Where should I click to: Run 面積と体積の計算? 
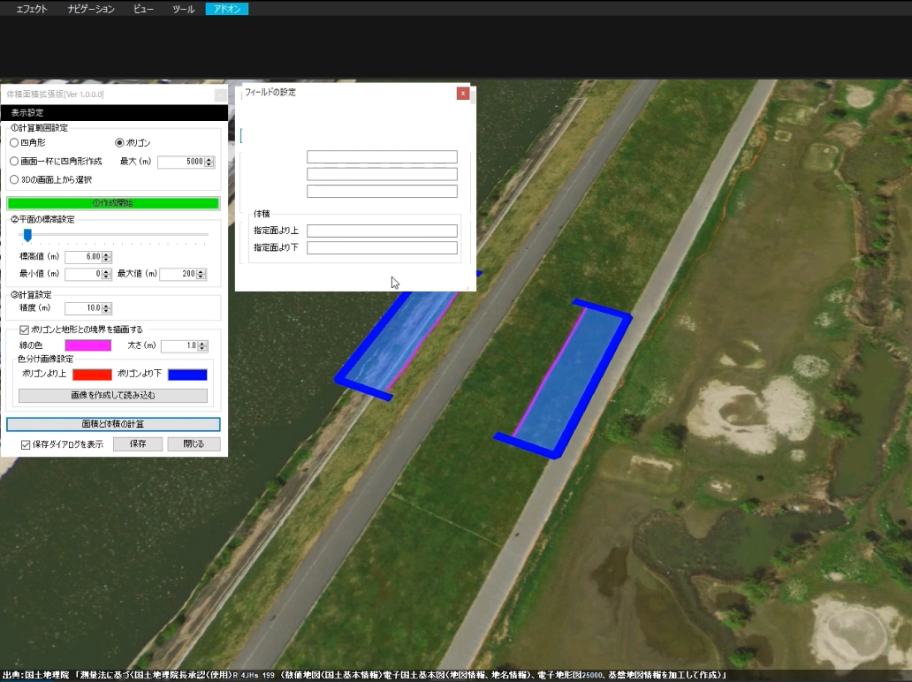click(112, 424)
